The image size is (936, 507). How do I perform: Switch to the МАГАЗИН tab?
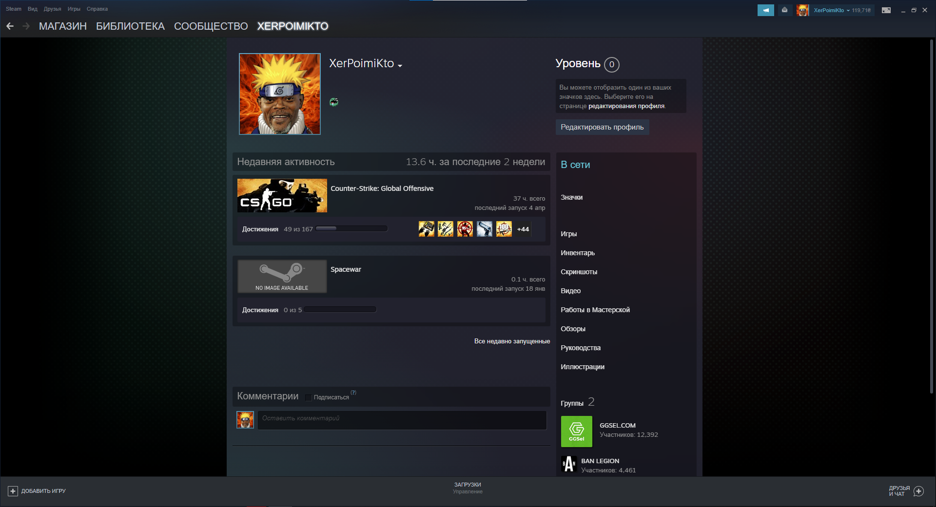click(x=63, y=26)
